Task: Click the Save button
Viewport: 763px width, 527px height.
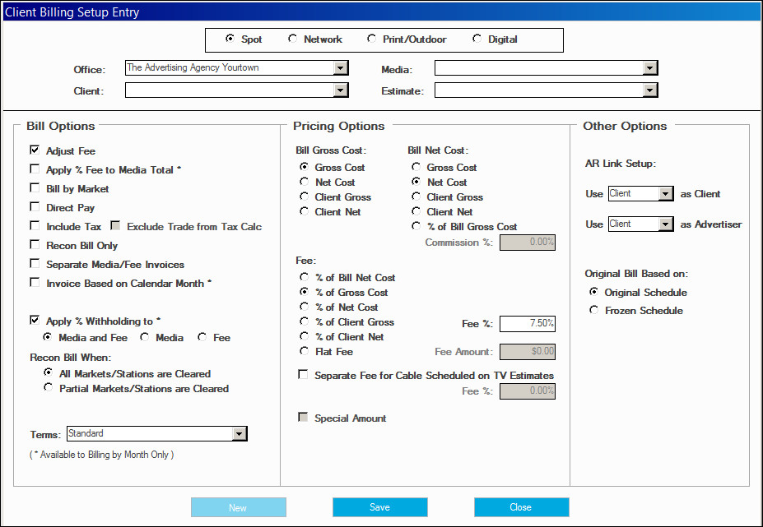Action: point(380,507)
